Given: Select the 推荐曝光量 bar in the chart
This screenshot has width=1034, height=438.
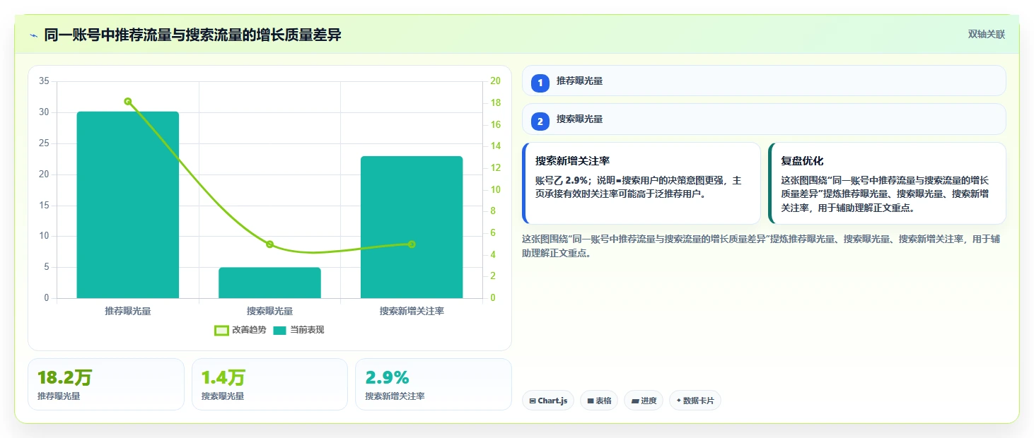Looking at the screenshot, I should pyautogui.click(x=128, y=205).
